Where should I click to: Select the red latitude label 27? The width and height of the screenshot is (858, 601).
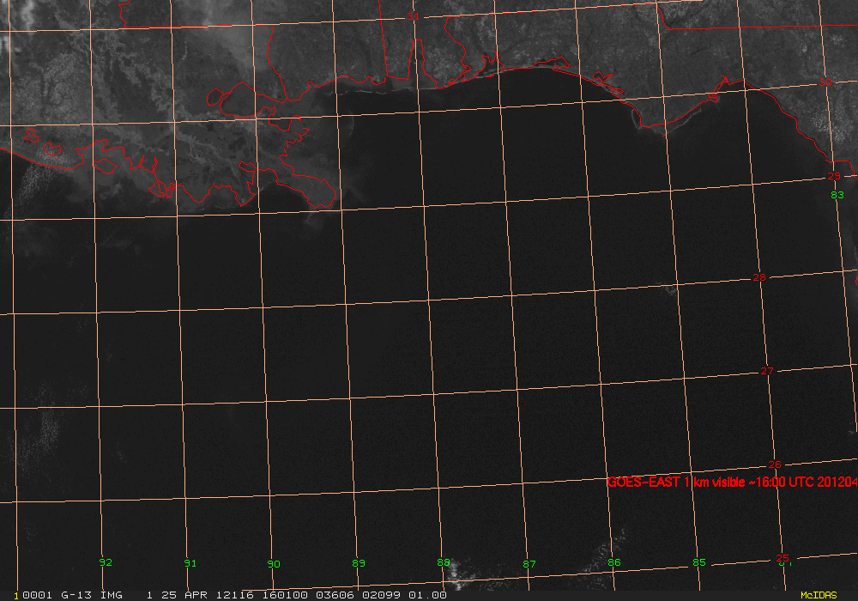click(x=767, y=371)
